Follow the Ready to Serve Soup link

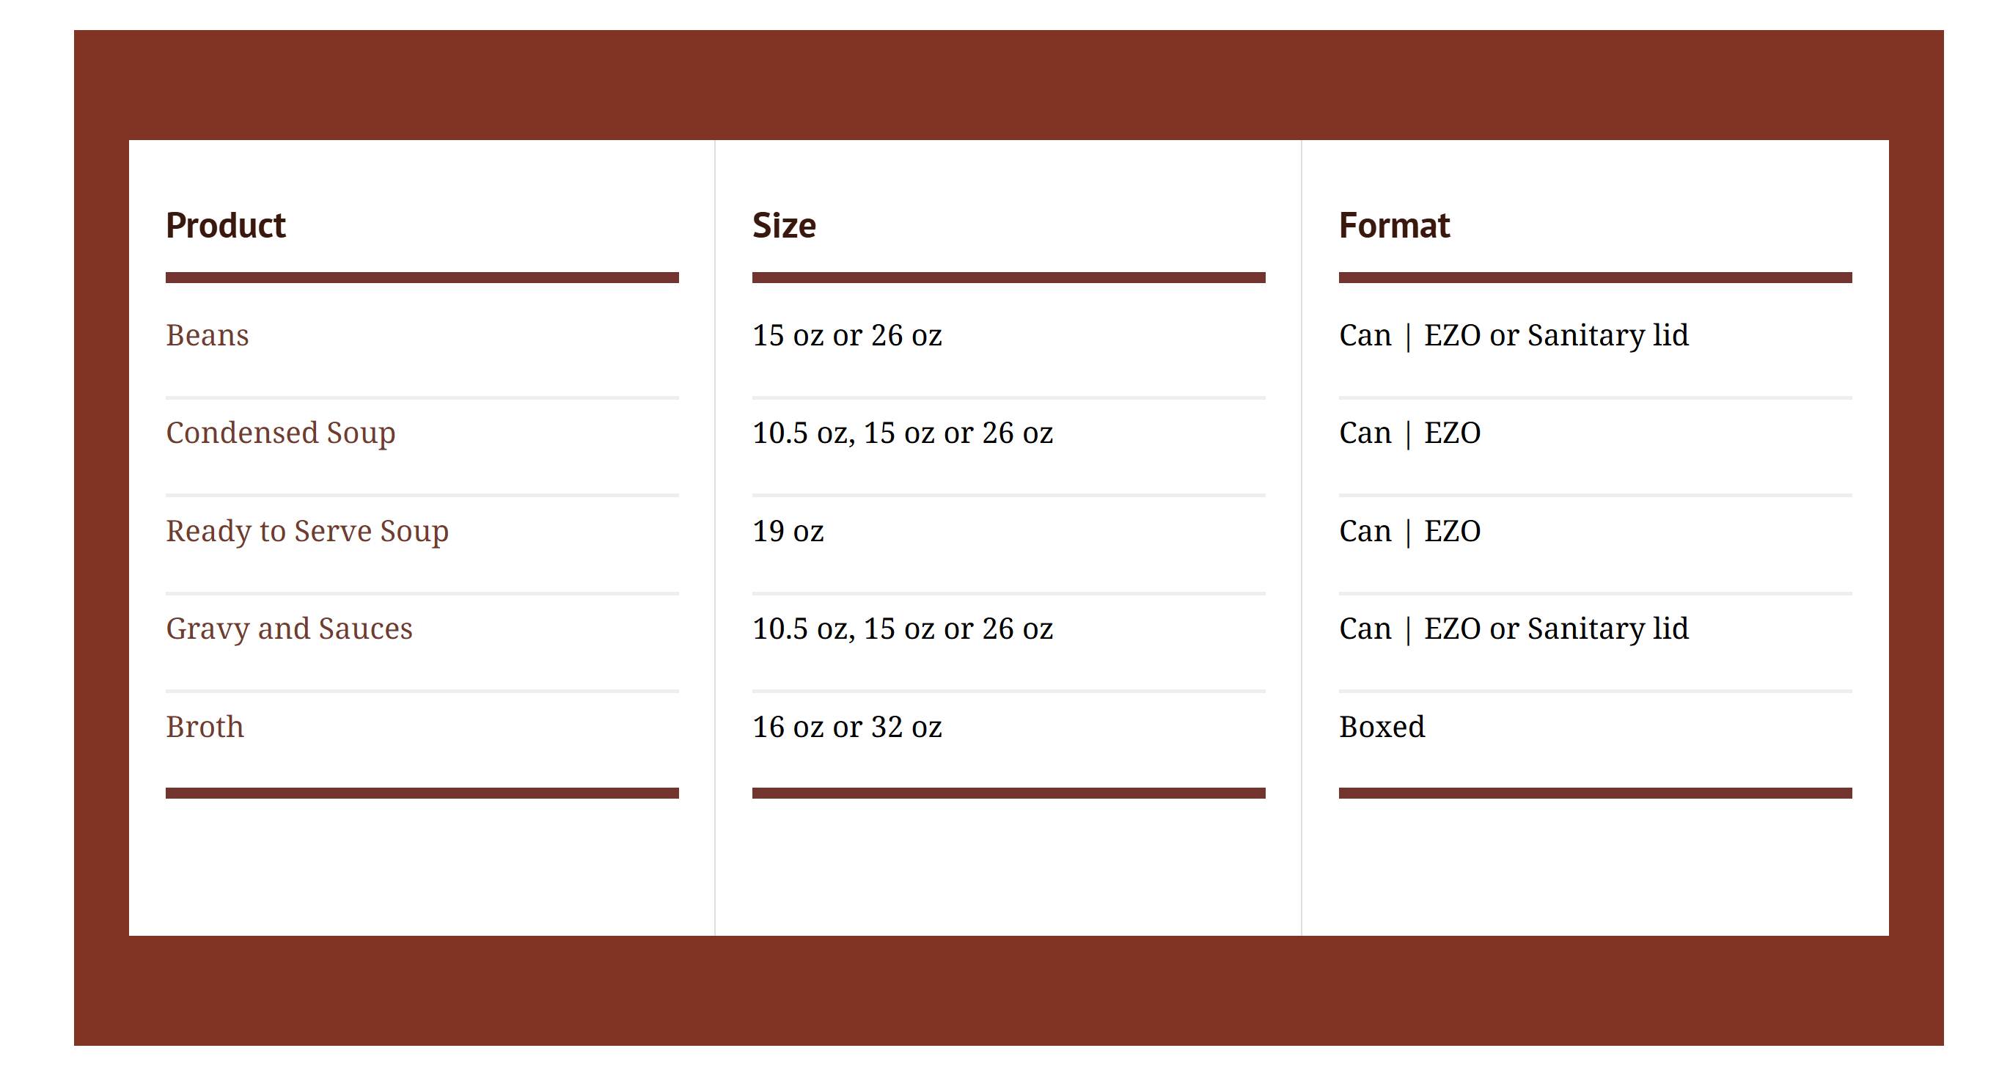click(x=307, y=532)
